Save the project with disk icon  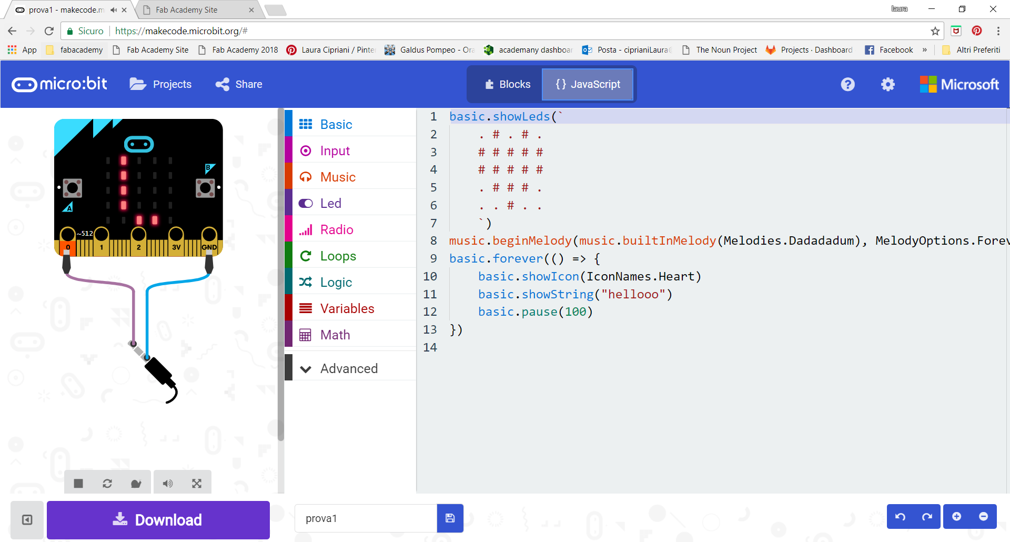click(x=450, y=518)
